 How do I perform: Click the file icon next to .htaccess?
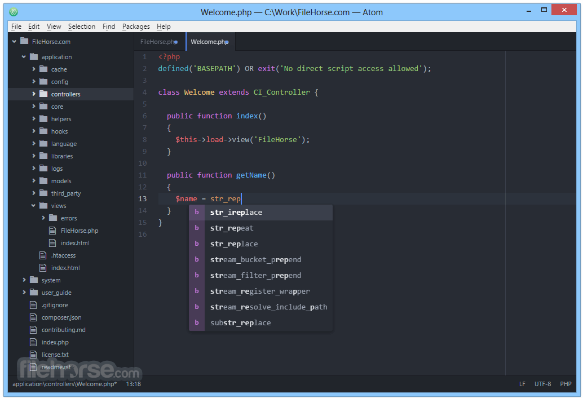click(43, 255)
